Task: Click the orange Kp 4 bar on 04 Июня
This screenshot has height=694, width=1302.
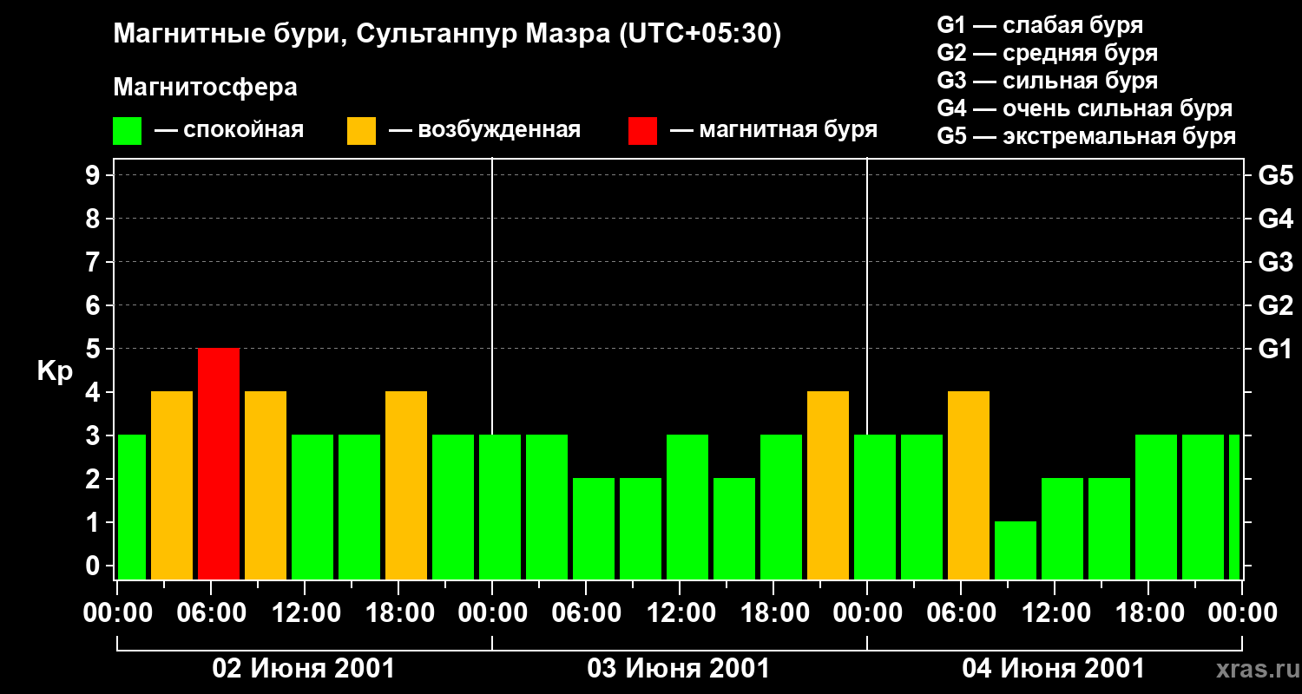Action: (969, 486)
